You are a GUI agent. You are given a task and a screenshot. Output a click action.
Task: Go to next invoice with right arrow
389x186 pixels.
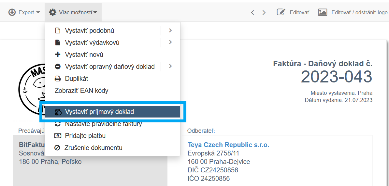[264, 12]
